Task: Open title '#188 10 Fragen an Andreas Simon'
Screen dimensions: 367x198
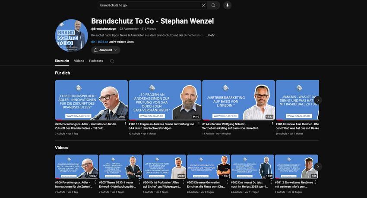Action: coord(161,126)
